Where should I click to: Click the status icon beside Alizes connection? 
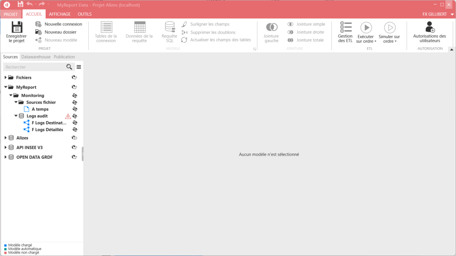tap(74, 138)
